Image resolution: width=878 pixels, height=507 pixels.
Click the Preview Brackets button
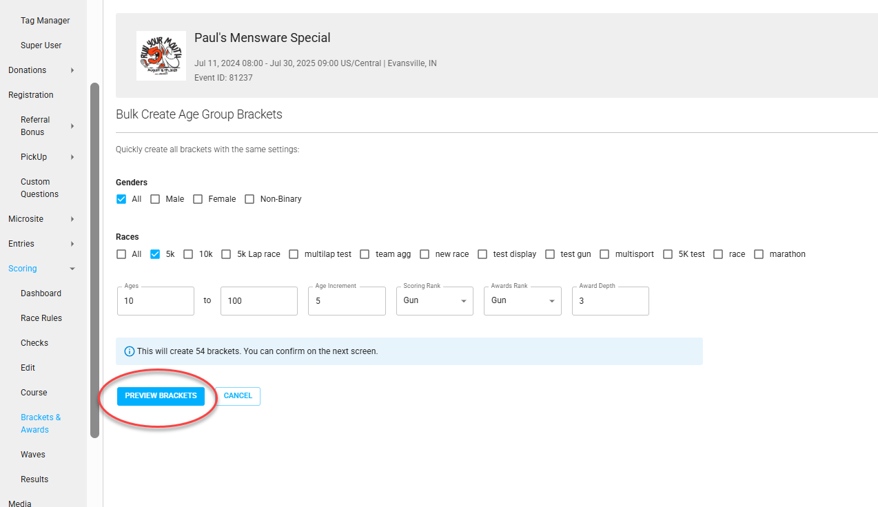tap(161, 396)
